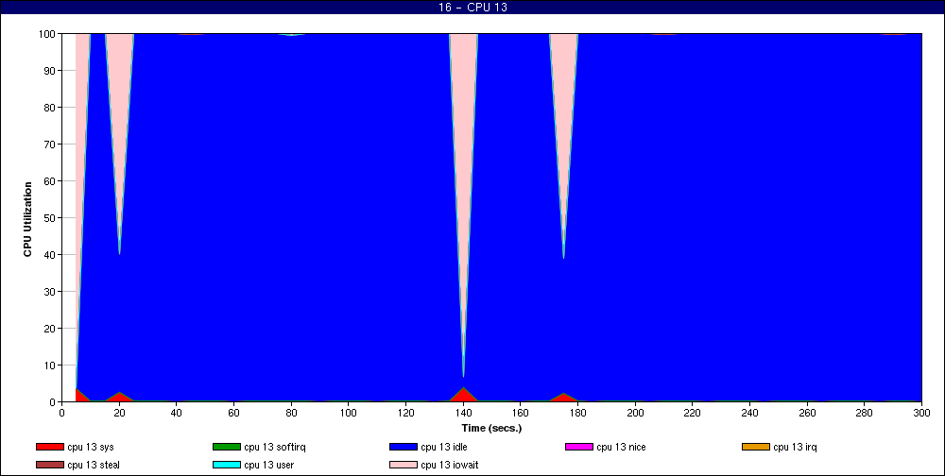Select the 'cpu 13 iowait' legend label

pos(450,465)
